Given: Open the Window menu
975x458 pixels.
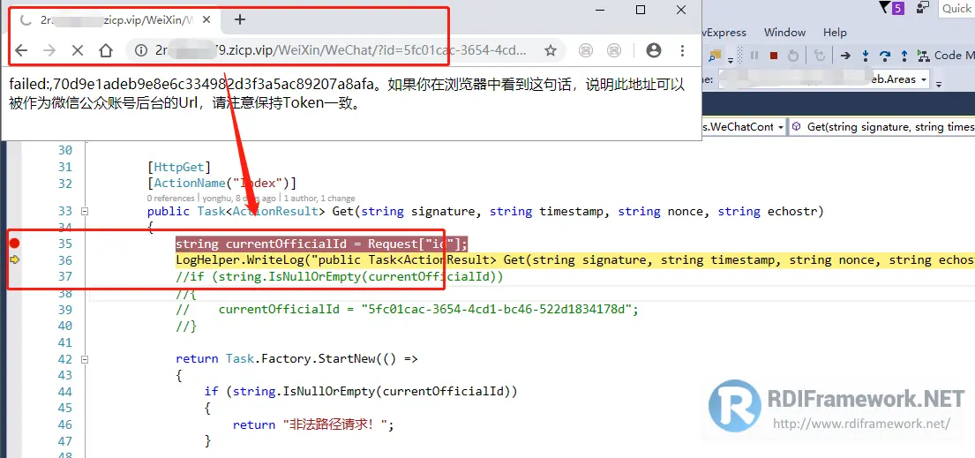Looking at the screenshot, I should 784,33.
